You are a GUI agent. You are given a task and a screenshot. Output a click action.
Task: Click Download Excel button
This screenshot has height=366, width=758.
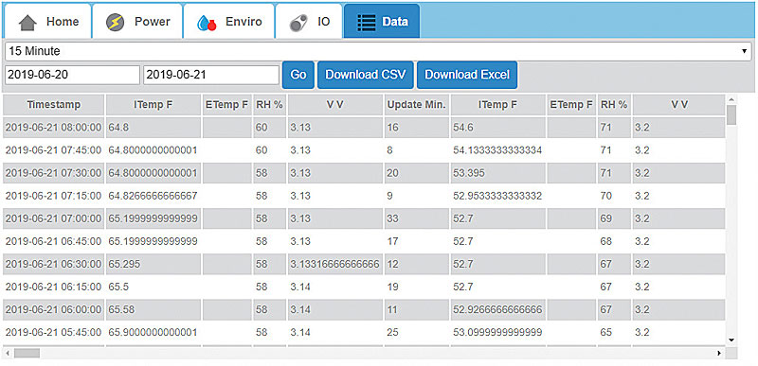[x=467, y=75]
